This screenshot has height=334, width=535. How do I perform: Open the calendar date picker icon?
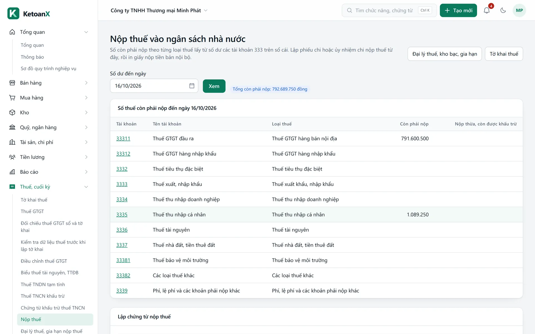pos(192,86)
